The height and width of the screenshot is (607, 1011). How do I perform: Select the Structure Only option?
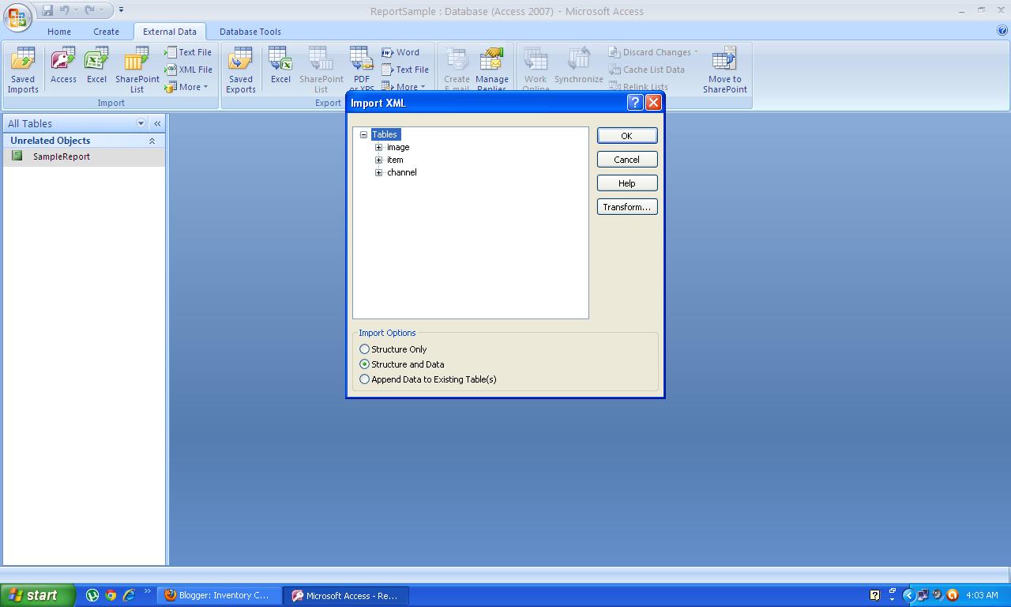393,349
